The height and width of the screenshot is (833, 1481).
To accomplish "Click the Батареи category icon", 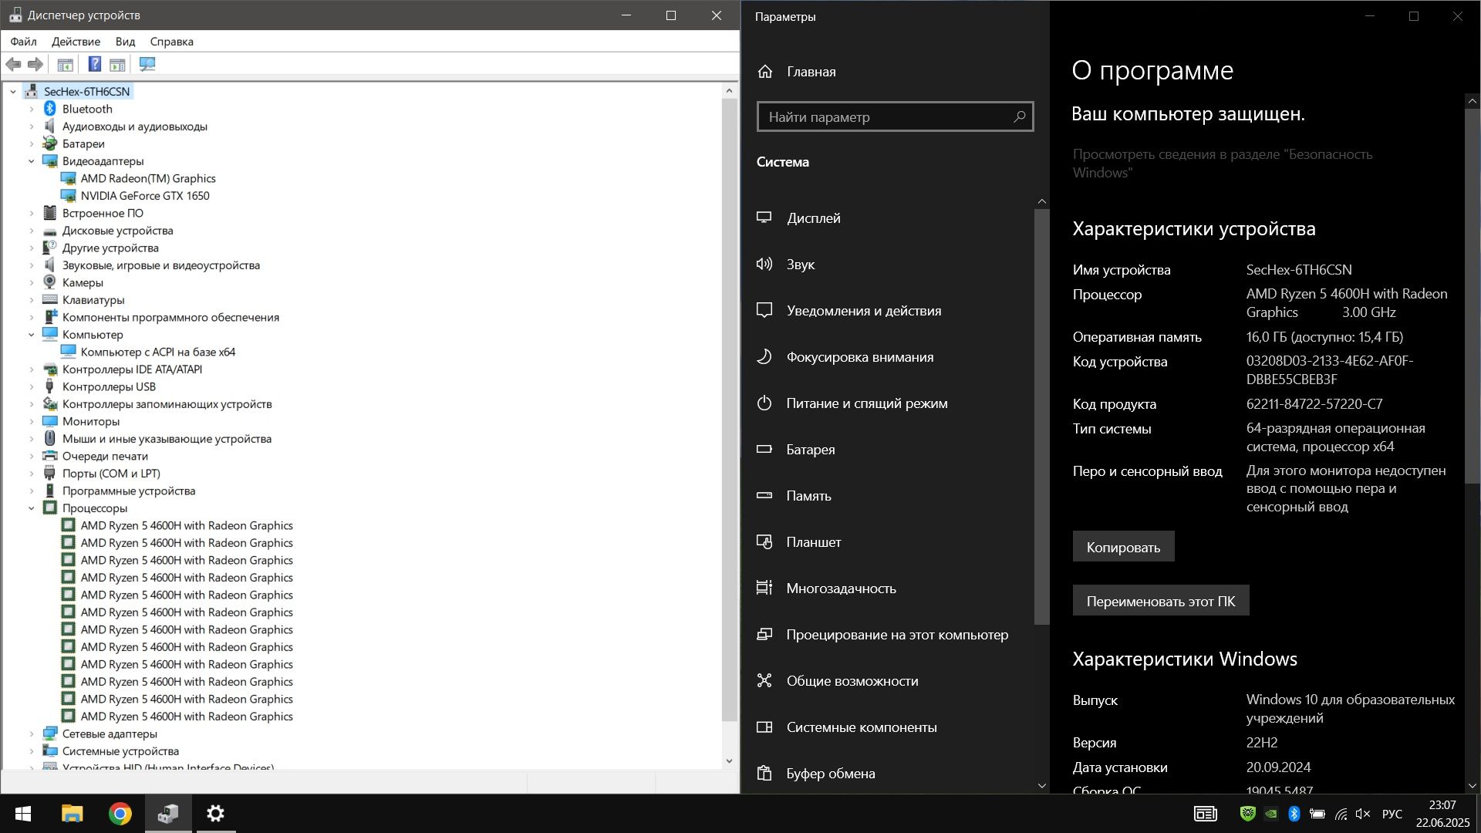I will 50,143.
